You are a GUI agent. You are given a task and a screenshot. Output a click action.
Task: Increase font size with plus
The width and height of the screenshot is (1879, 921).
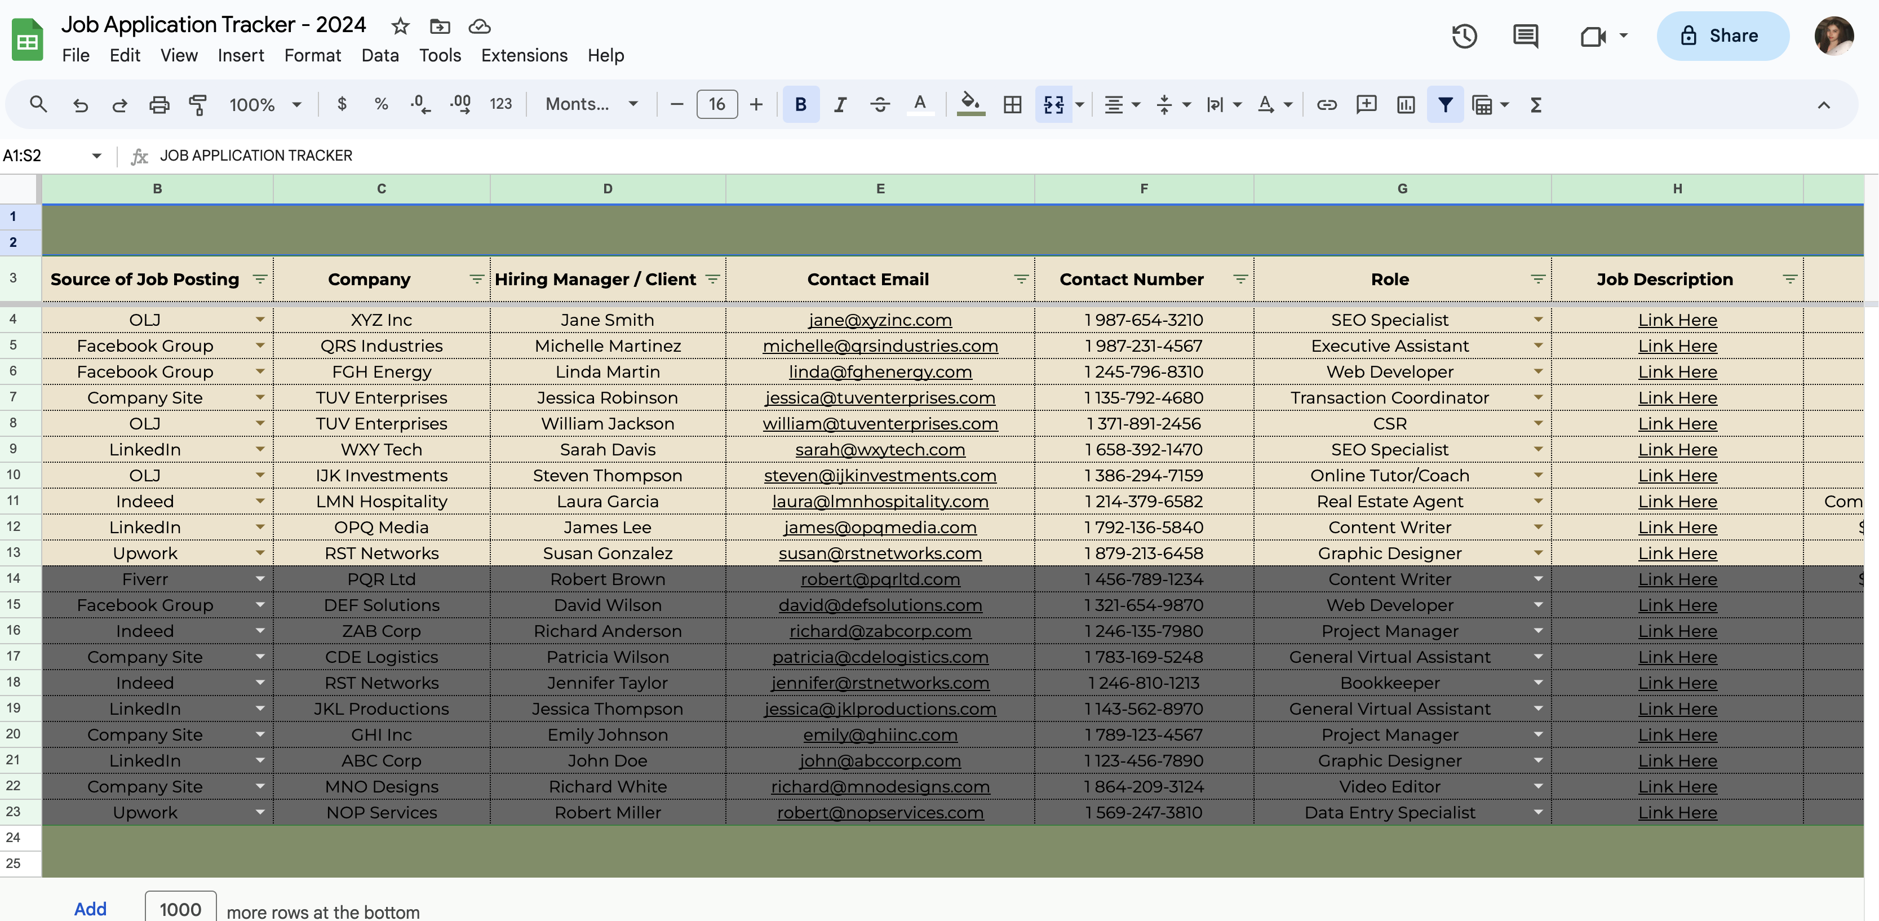[x=756, y=104]
